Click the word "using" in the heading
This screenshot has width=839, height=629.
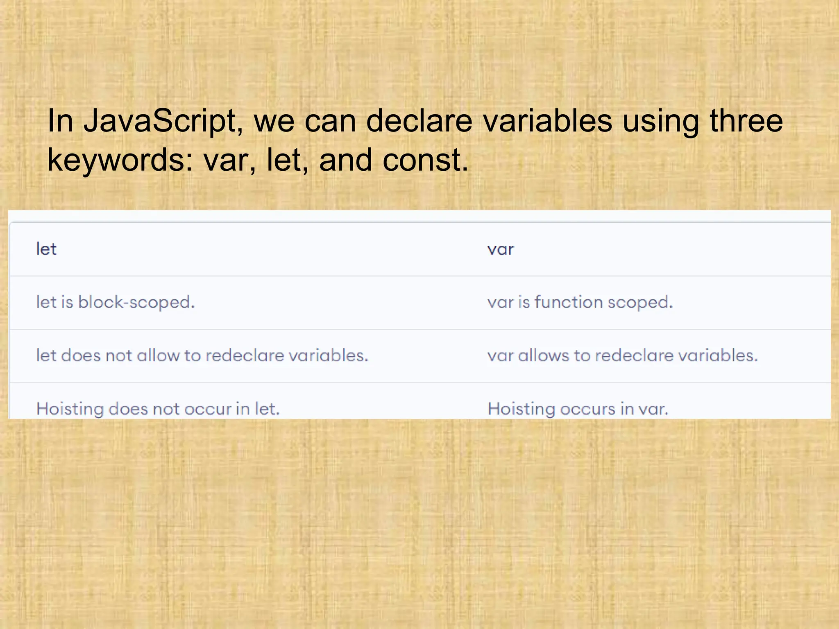click(661, 121)
